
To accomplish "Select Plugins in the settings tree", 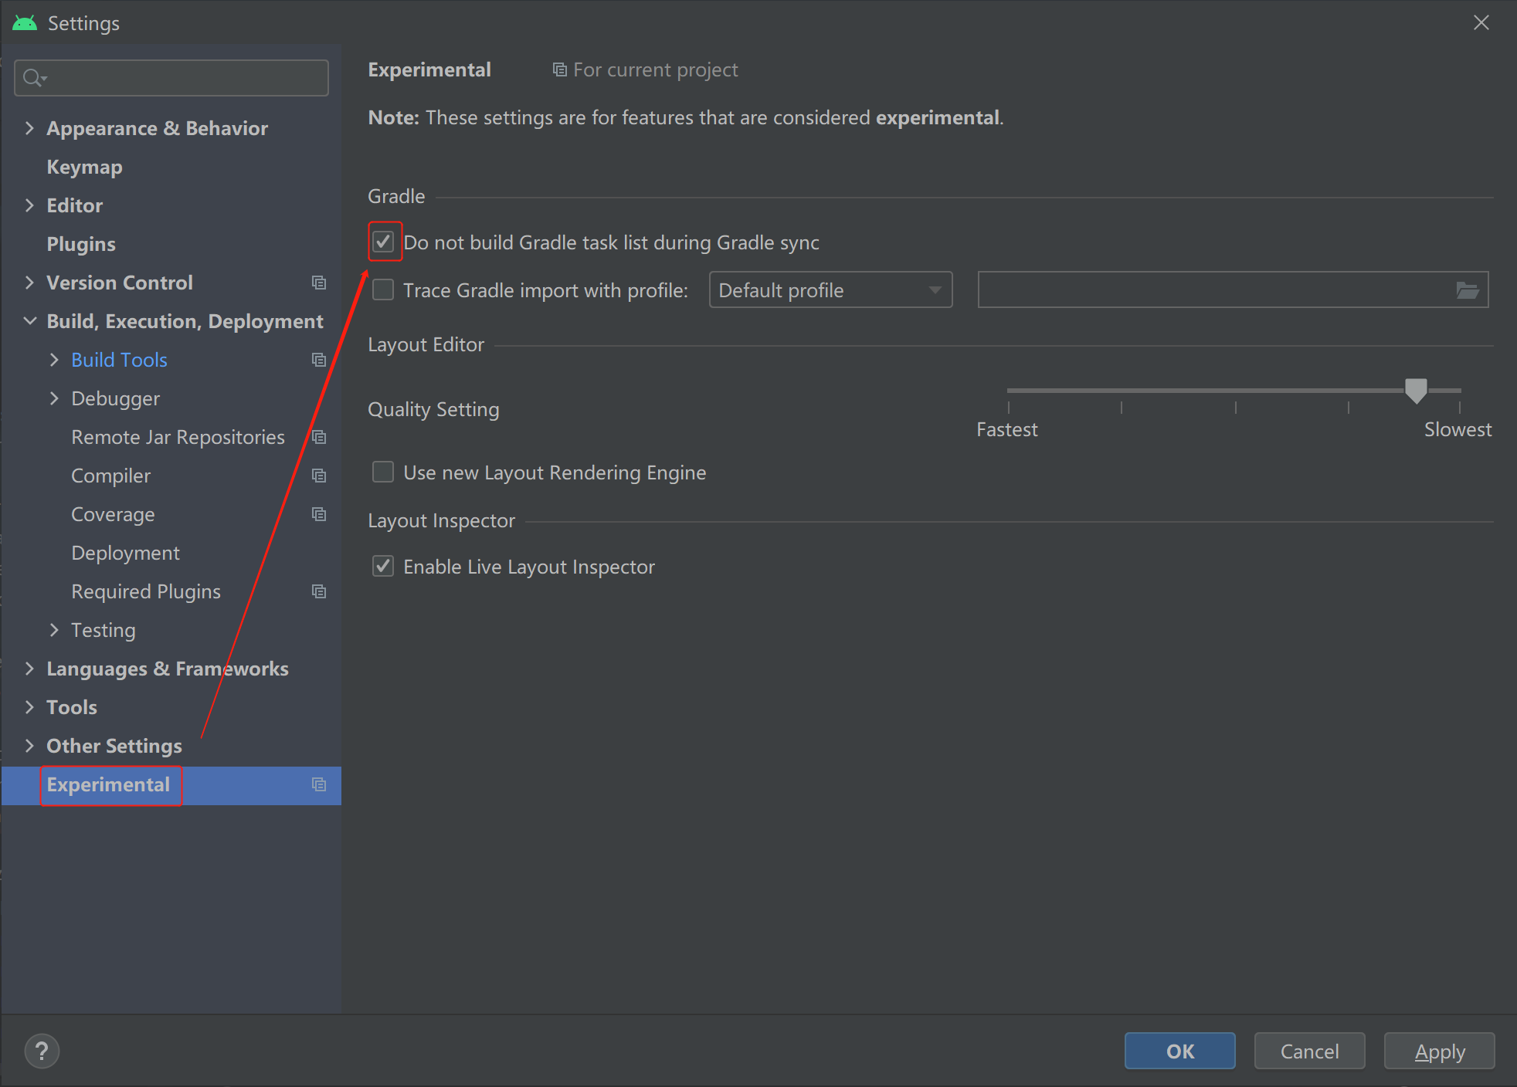I will tap(81, 245).
